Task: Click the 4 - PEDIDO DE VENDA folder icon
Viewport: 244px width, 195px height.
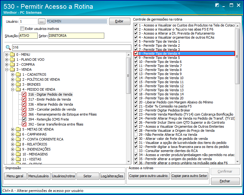Action: coord(18,89)
